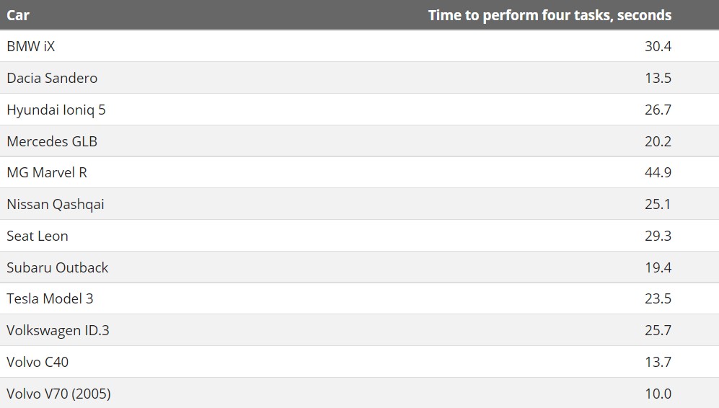The width and height of the screenshot is (719, 408).
Task: Click the Dacia Sandero car name
Action: 52,78
